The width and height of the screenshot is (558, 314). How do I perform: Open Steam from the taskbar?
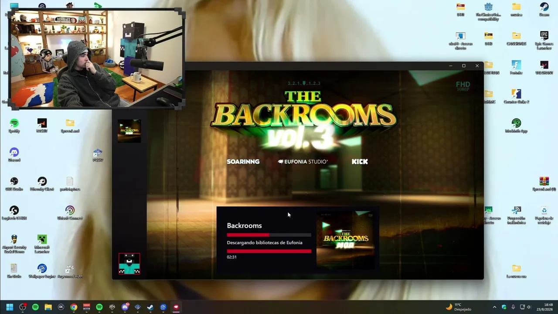coord(150,307)
